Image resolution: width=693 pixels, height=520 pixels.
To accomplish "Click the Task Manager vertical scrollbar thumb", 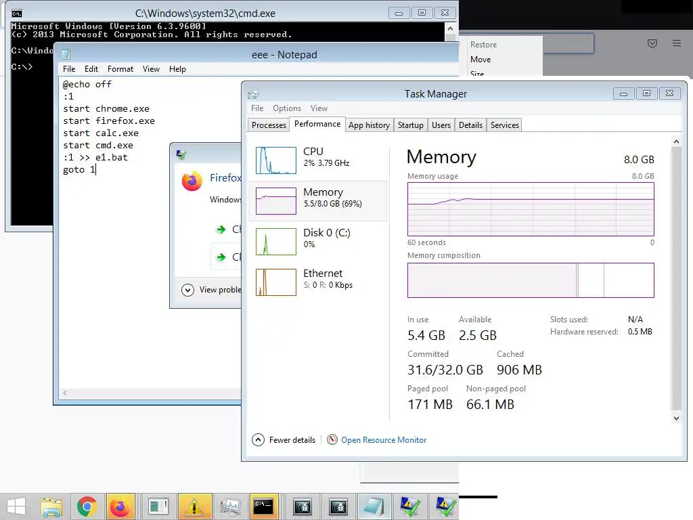I will [x=676, y=278].
